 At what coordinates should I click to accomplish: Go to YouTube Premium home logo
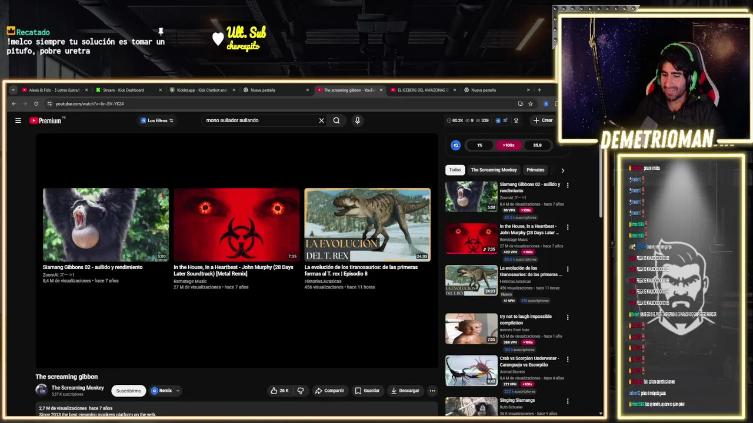click(46, 120)
